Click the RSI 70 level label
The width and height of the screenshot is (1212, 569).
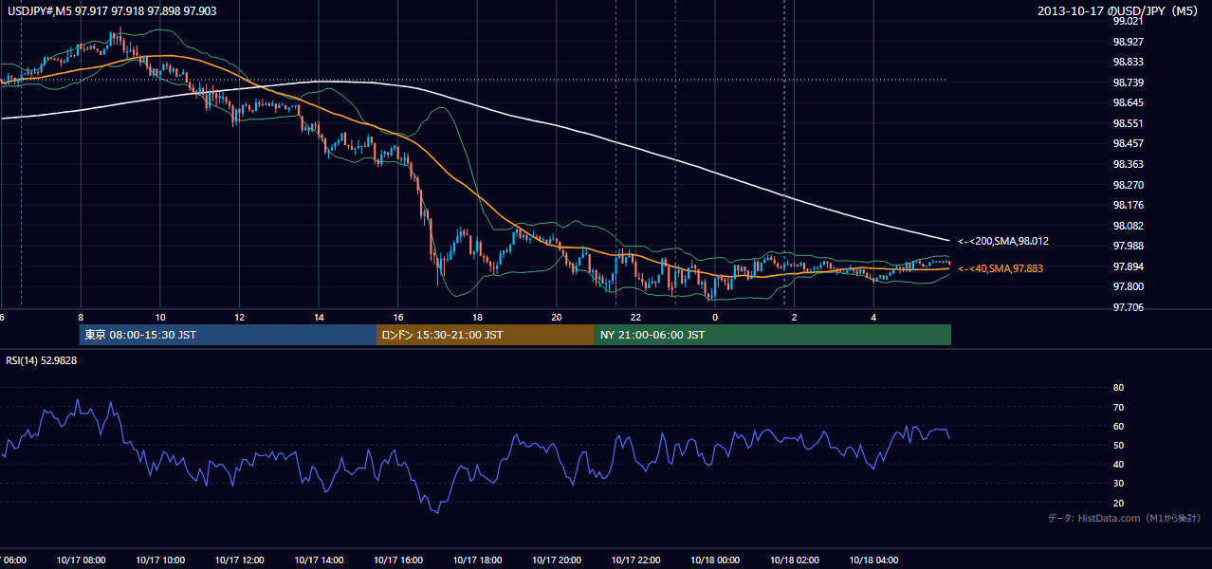click(1118, 407)
